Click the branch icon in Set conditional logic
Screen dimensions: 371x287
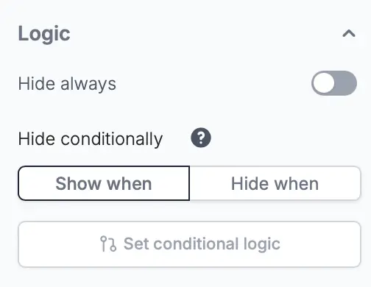click(x=108, y=244)
